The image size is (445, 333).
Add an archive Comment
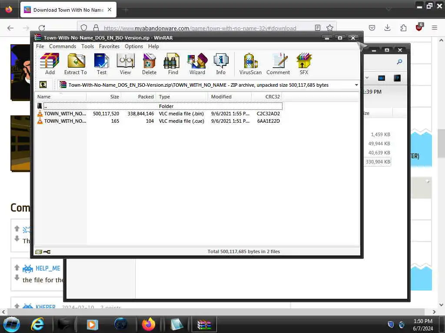(278, 64)
